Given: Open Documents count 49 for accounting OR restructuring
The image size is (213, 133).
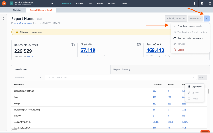Looking at the screenshot, I should 154,110.
